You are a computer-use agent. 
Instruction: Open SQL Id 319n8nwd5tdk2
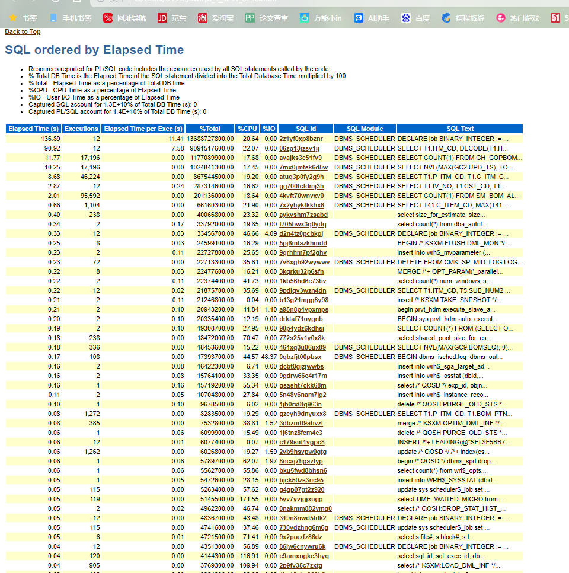[303, 519]
